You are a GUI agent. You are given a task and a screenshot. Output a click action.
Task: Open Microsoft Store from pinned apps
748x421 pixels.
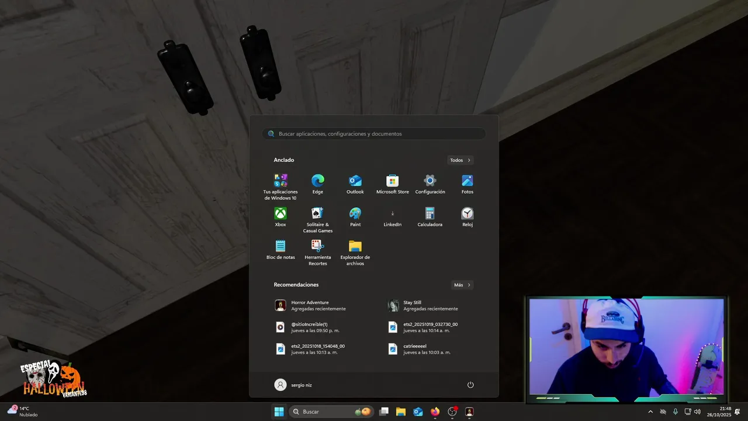pyautogui.click(x=393, y=185)
